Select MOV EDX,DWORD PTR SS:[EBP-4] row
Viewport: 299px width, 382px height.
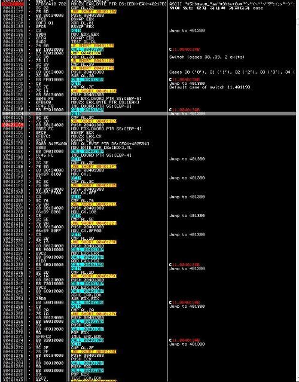[106, 129]
